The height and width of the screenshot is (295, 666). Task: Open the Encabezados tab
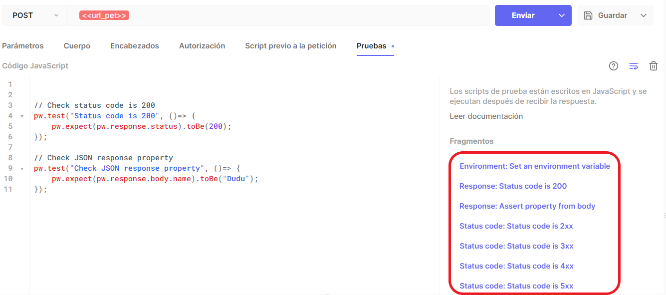(x=135, y=46)
